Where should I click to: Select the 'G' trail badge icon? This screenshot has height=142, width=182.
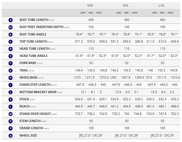11,70
